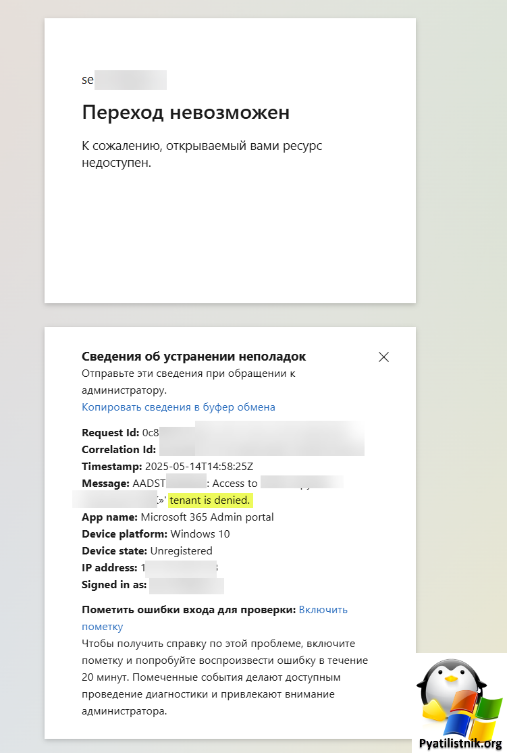Click the AADST error code in Message
Screen dimensions: 507x753
[x=169, y=483]
